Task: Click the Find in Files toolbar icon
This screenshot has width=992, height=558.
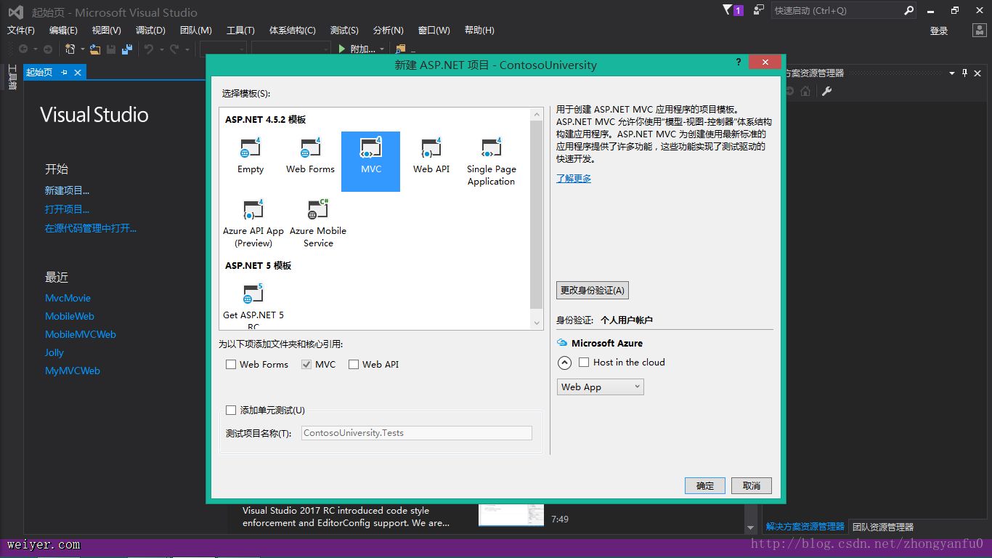Action: click(x=400, y=49)
